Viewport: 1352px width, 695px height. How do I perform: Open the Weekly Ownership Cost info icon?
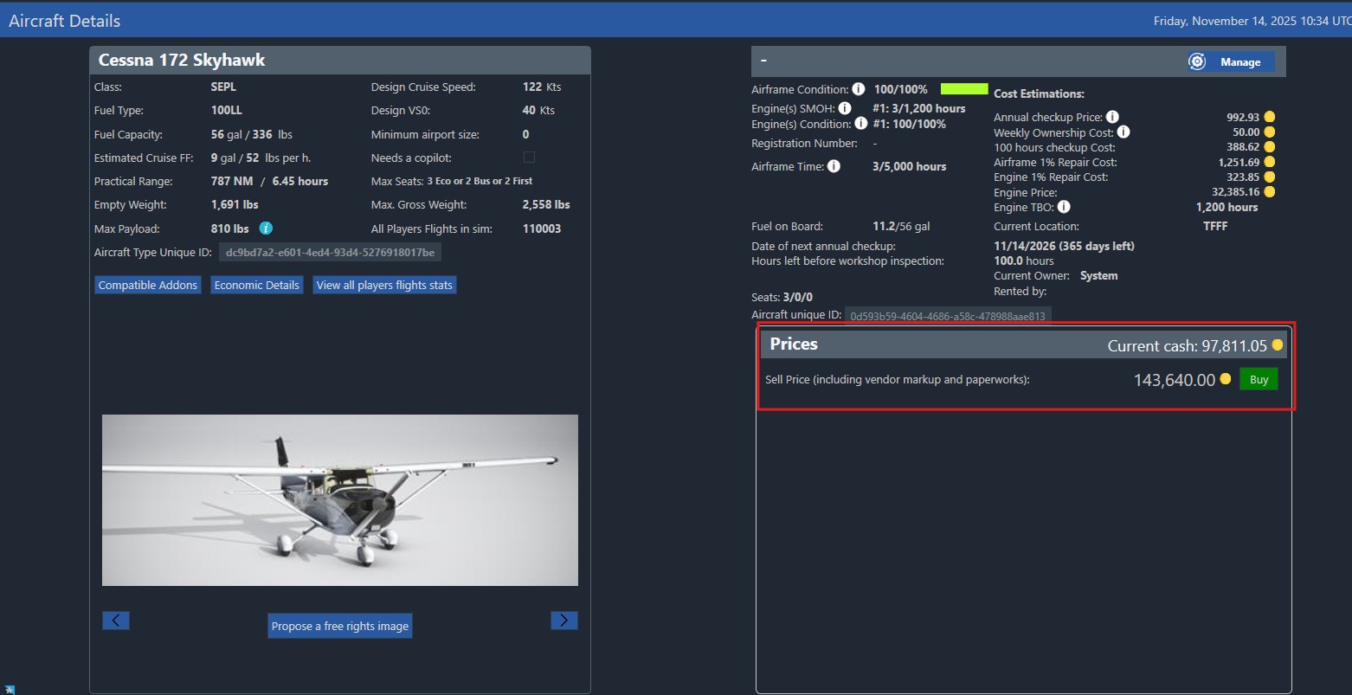pyautogui.click(x=1123, y=132)
